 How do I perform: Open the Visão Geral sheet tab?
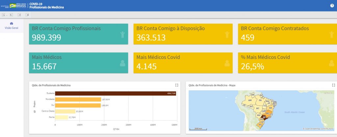12,26
